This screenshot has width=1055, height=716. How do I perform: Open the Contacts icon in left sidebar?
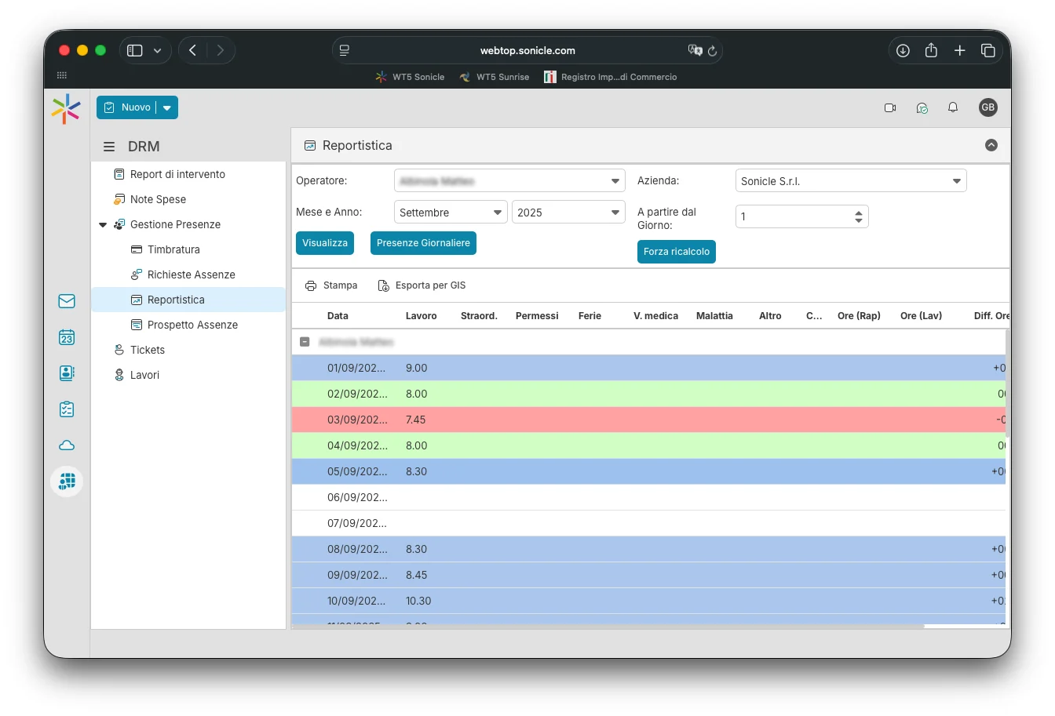click(x=67, y=373)
